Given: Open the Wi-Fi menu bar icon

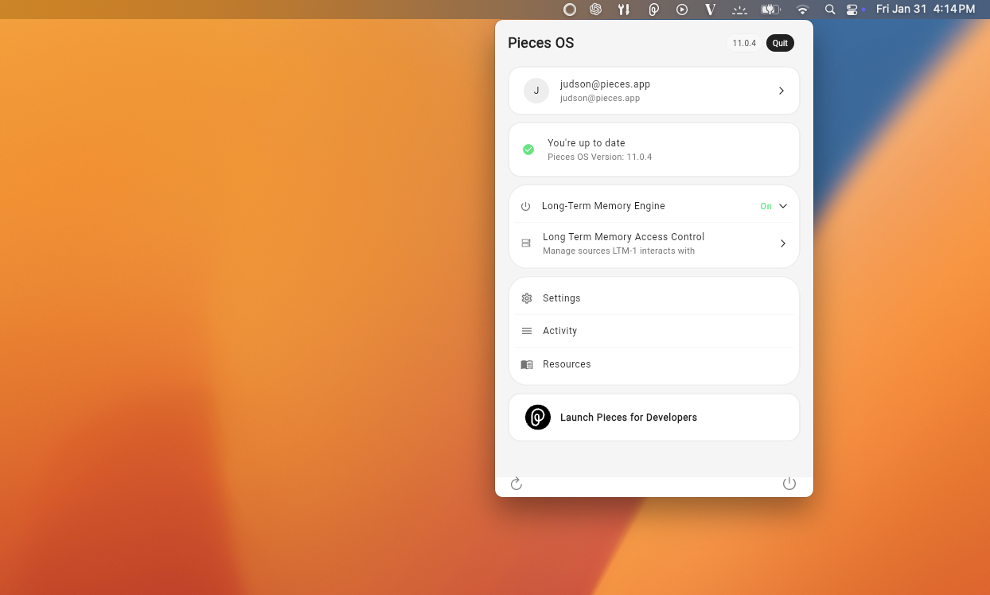Looking at the screenshot, I should click(802, 10).
